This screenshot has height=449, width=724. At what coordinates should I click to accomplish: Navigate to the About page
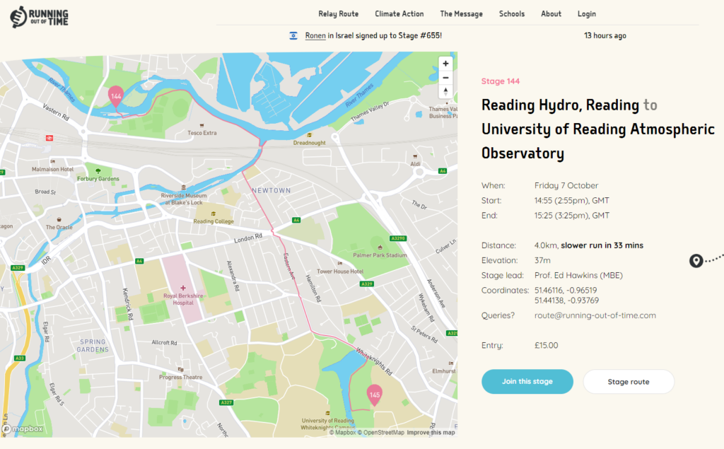pos(551,13)
